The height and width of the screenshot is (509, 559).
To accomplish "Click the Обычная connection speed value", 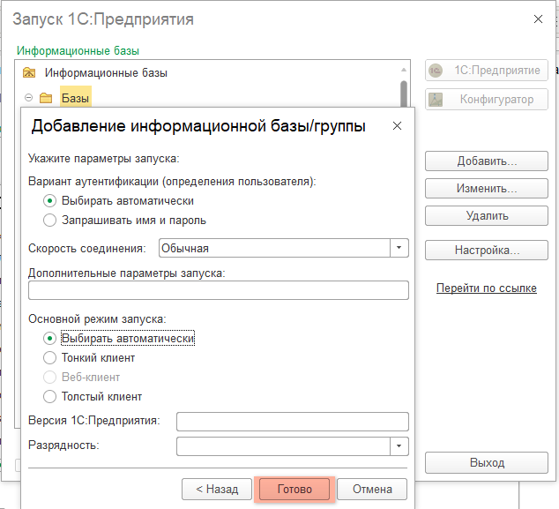I will click(185, 248).
